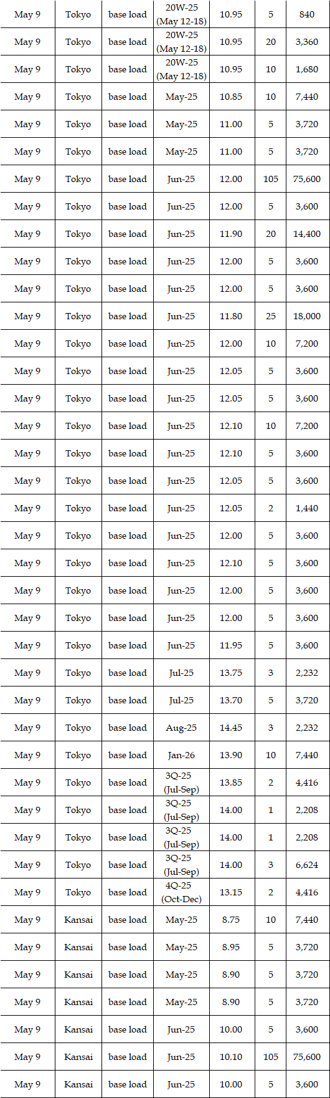Click the total value 840 in first row

coord(307,14)
